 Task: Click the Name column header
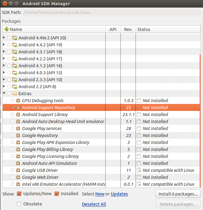pyautogui.click(x=54, y=29)
